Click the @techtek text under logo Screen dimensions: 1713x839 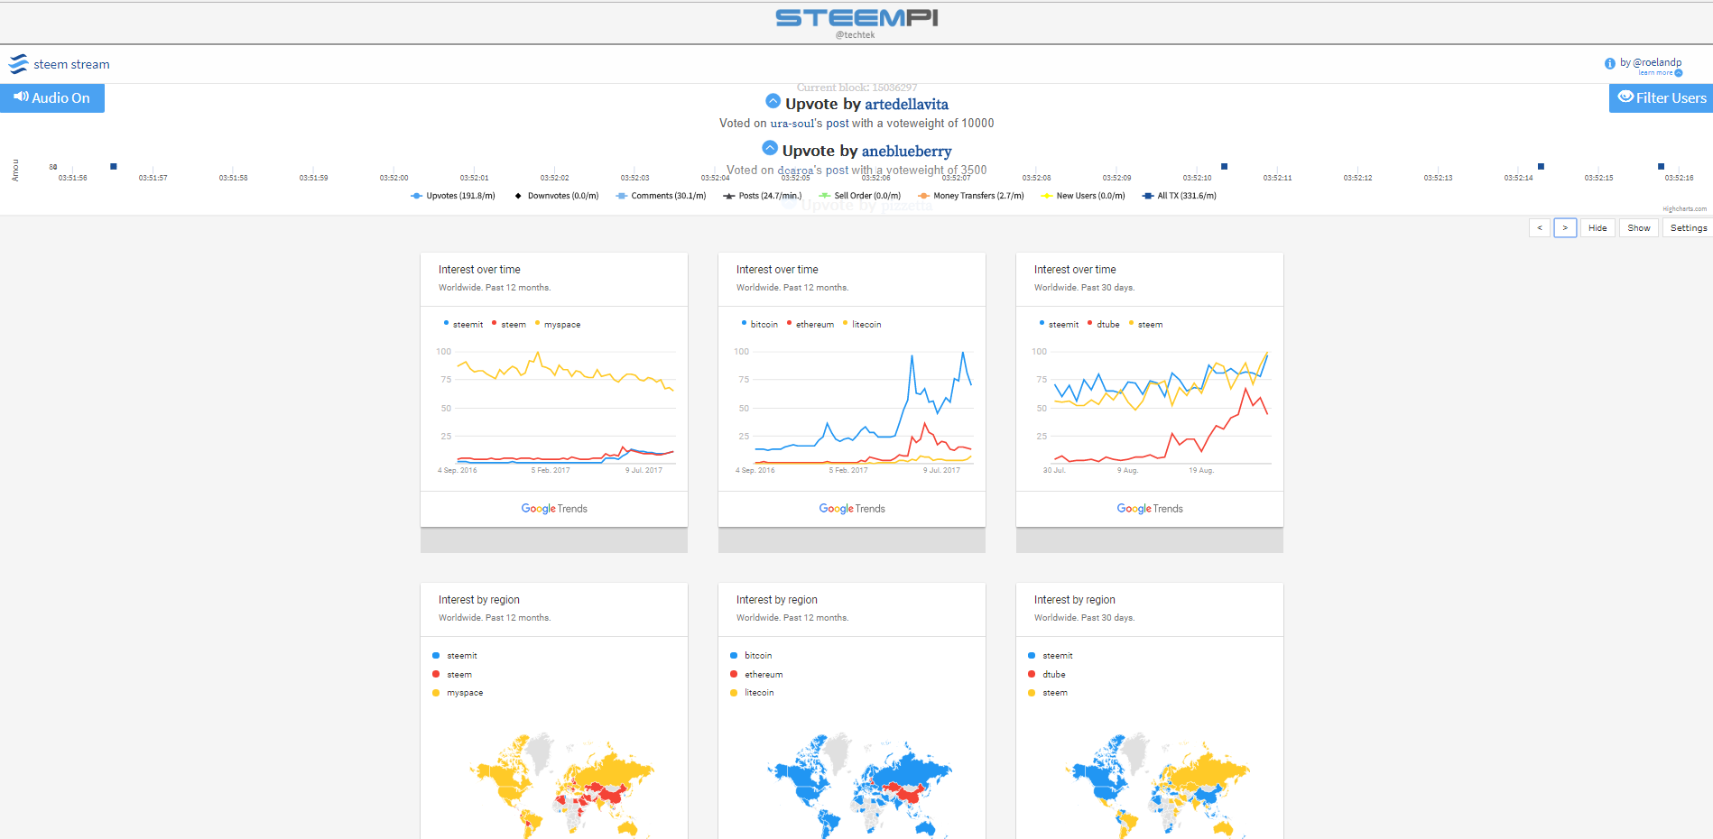(855, 35)
